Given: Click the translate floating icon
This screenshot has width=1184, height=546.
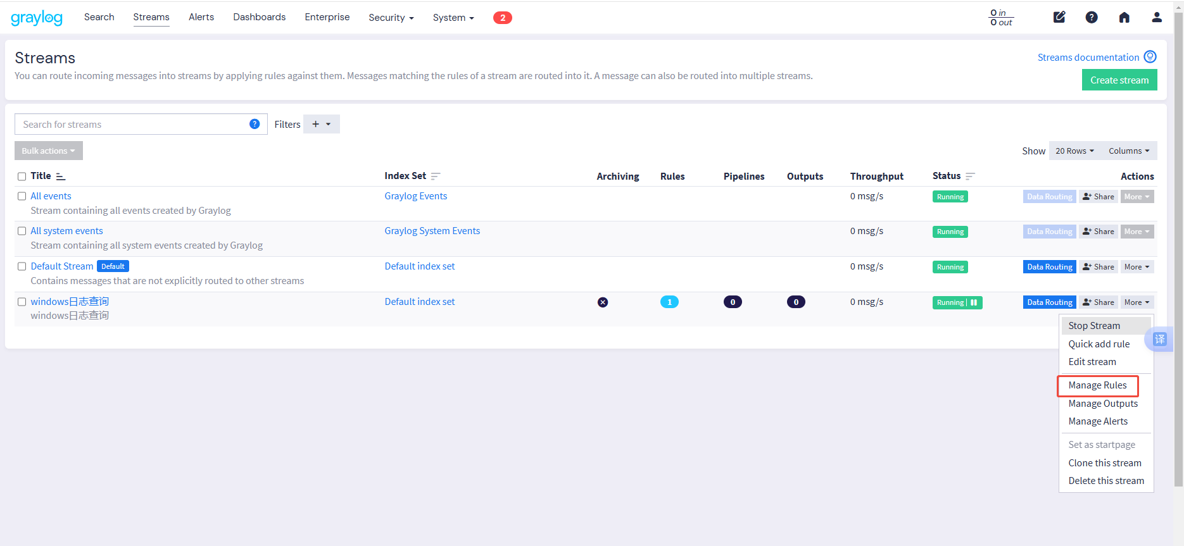Looking at the screenshot, I should coord(1159,339).
